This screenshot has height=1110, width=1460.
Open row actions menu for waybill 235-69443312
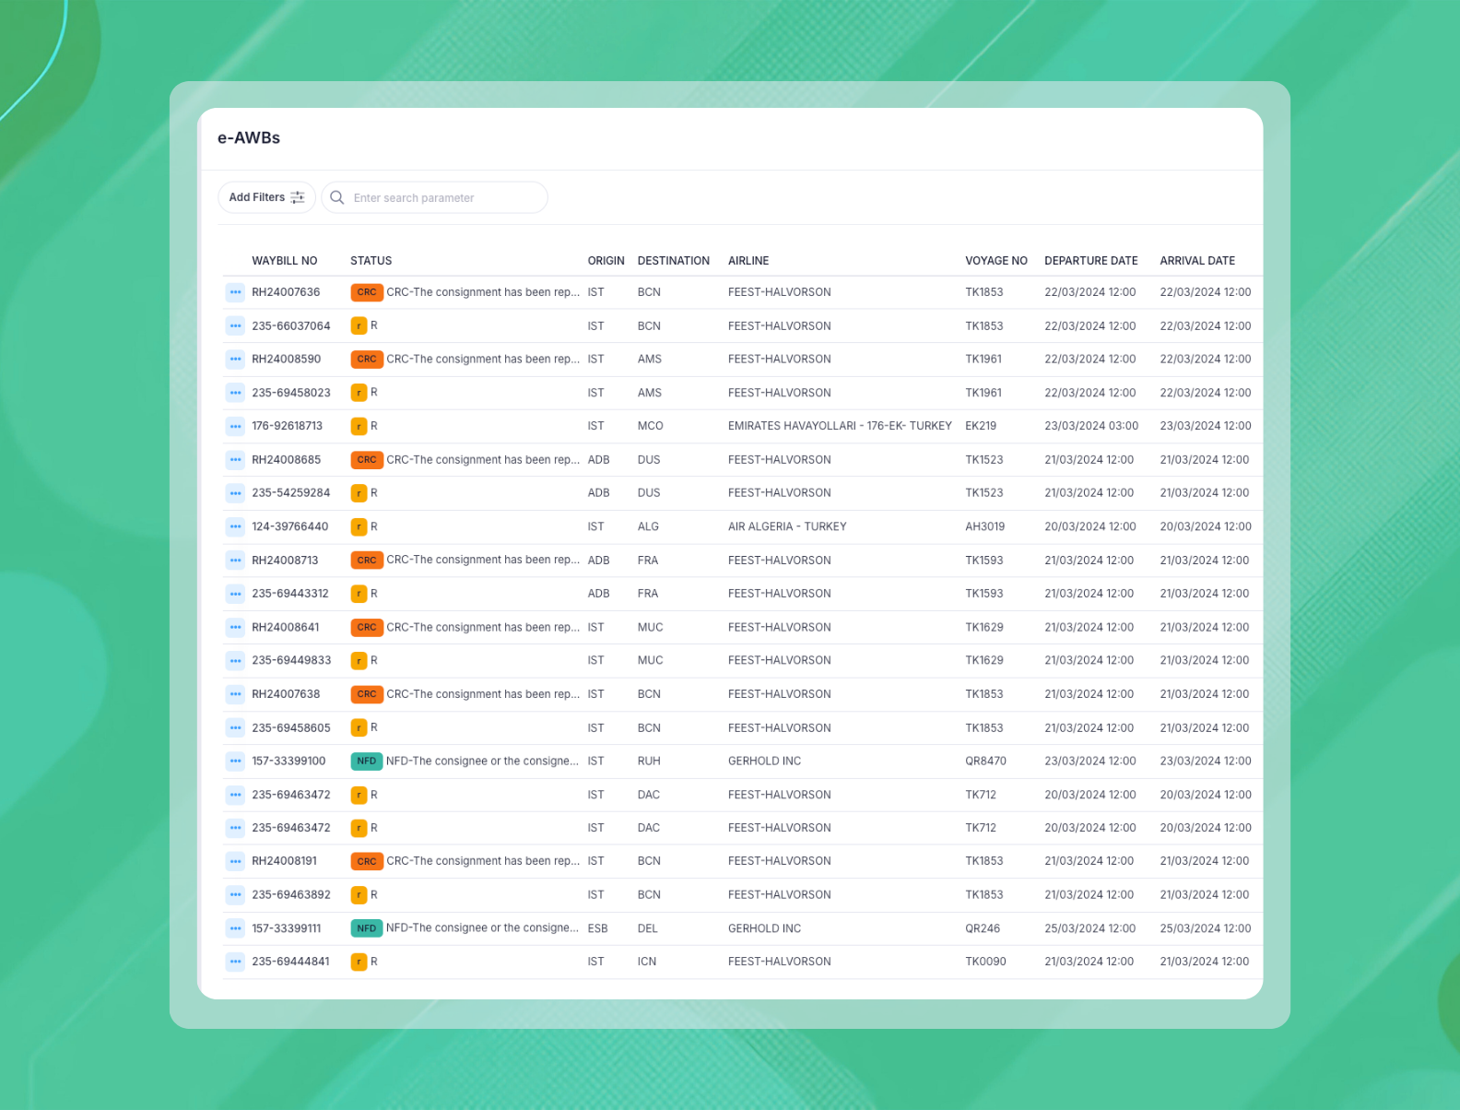[x=235, y=594]
